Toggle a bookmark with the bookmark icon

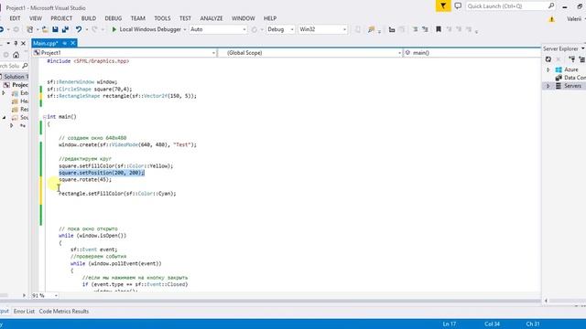tap(439, 29)
